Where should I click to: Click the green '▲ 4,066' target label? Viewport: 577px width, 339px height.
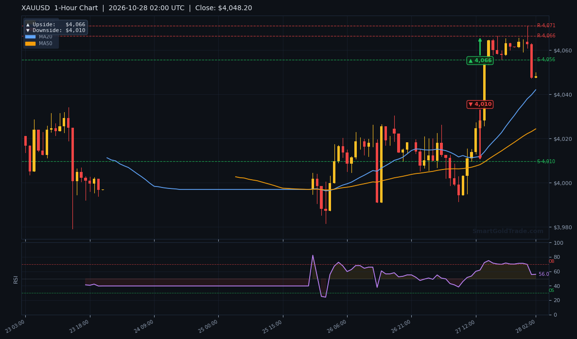point(480,61)
